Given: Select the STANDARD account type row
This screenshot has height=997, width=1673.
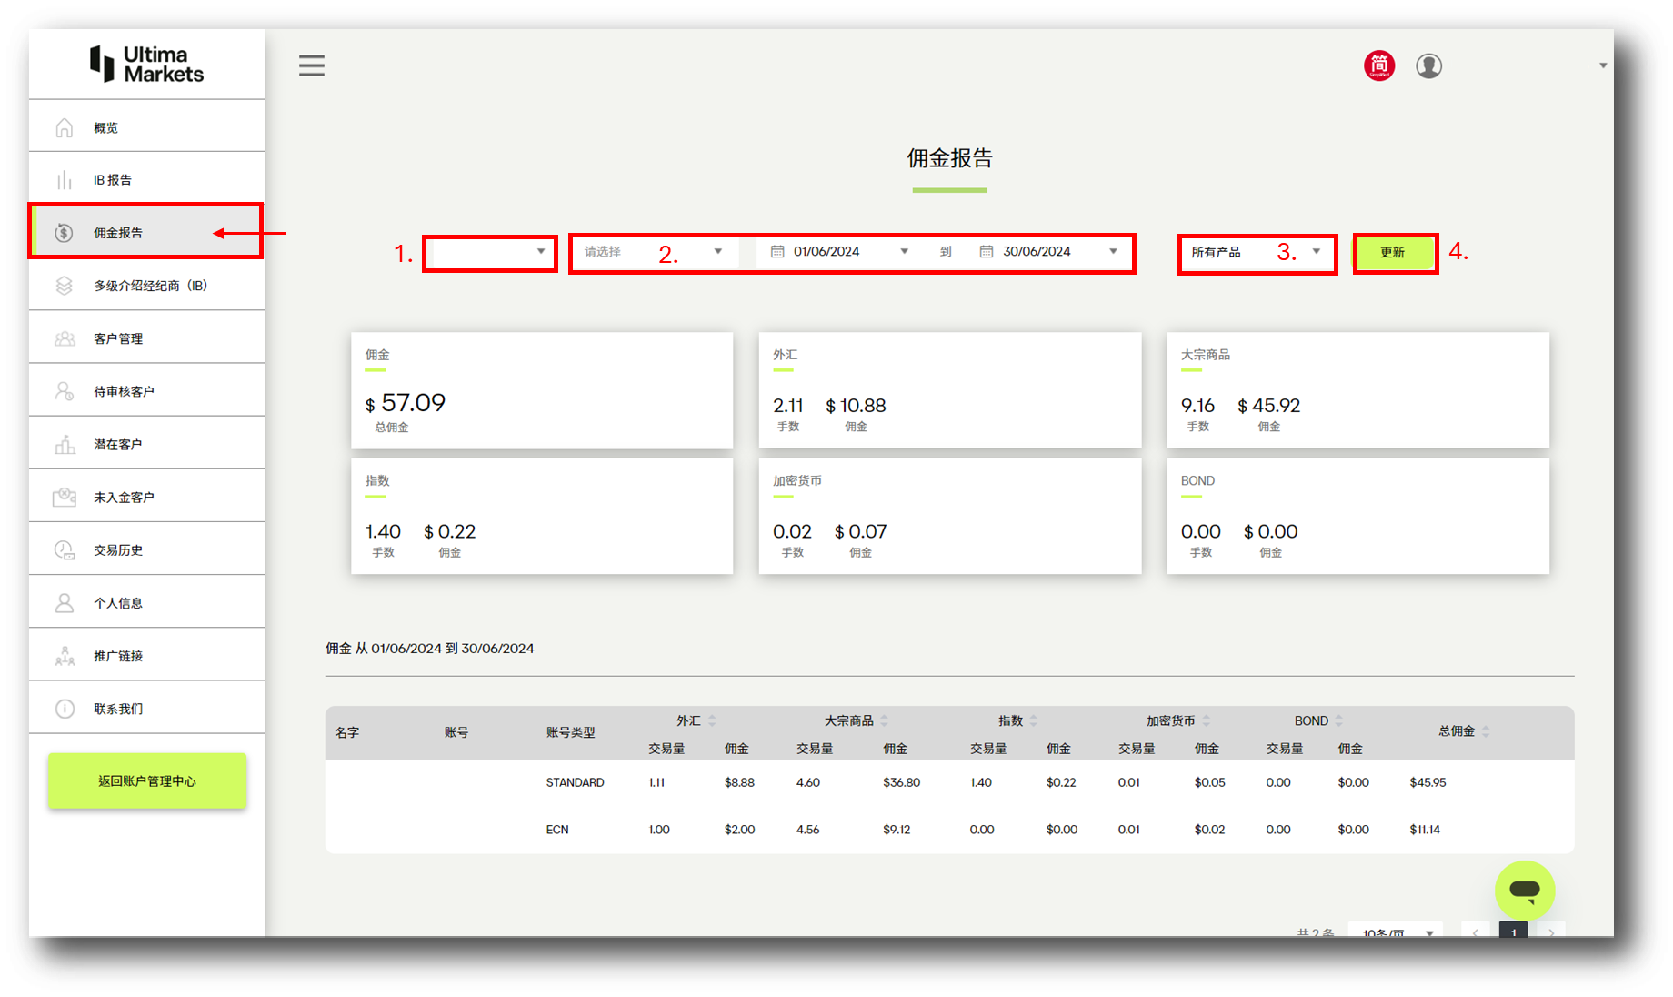Looking at the screenshot, I should pyautogui.click(x=949, y=782).
